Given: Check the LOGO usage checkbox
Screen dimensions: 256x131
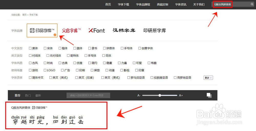Looking at the screenshot, I should [x=45, y=70].
